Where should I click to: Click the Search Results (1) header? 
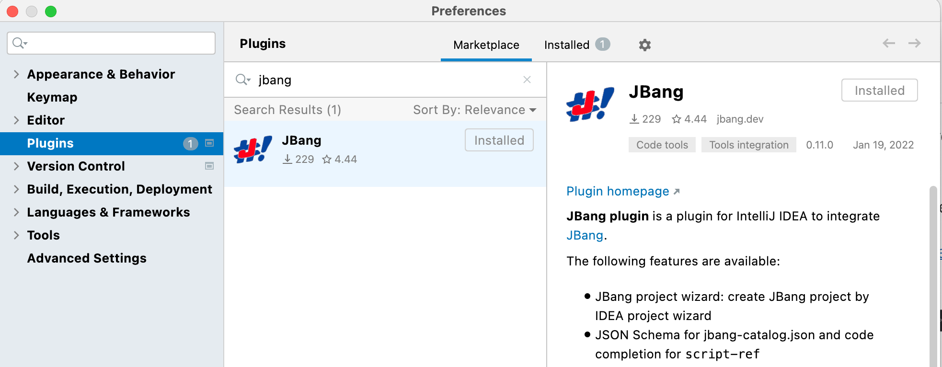pyautogui.click(x=287, y=110)
